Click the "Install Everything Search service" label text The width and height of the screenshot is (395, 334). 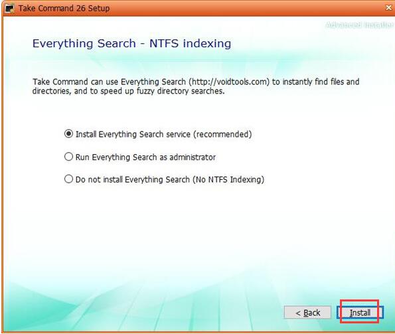(133, 134)
